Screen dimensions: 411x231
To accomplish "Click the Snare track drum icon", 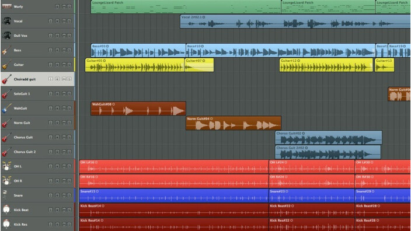I will pyautogui.click(x=5, y=195).
